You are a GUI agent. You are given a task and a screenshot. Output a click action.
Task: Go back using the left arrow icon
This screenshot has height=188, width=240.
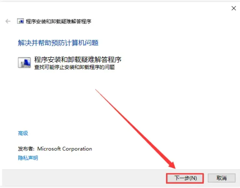click(x=8, y=21)
